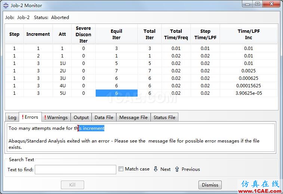Click the 4U attempt cell
Viewport: 283px width, 194px height.
click(62, 86)
